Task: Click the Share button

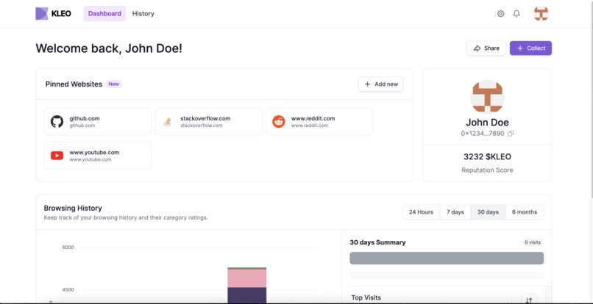Action: pyautogui.click(x=486, y=48)
